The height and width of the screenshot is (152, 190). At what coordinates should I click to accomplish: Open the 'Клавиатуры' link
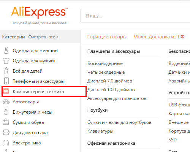(100, 131)
